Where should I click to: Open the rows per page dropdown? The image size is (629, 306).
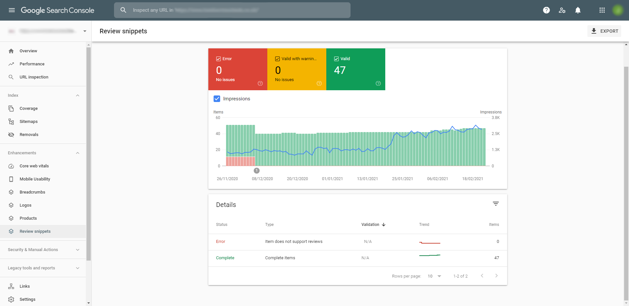pyautogui.click(x=434, y=276)
